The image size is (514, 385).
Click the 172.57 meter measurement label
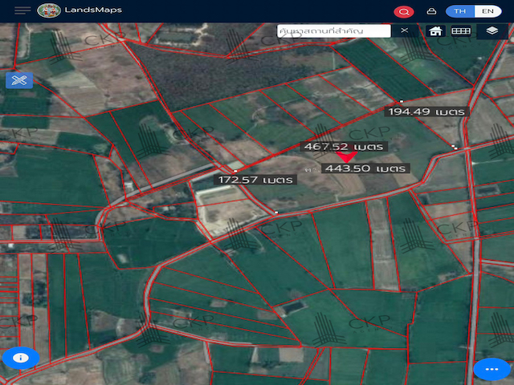coord(255,180)
